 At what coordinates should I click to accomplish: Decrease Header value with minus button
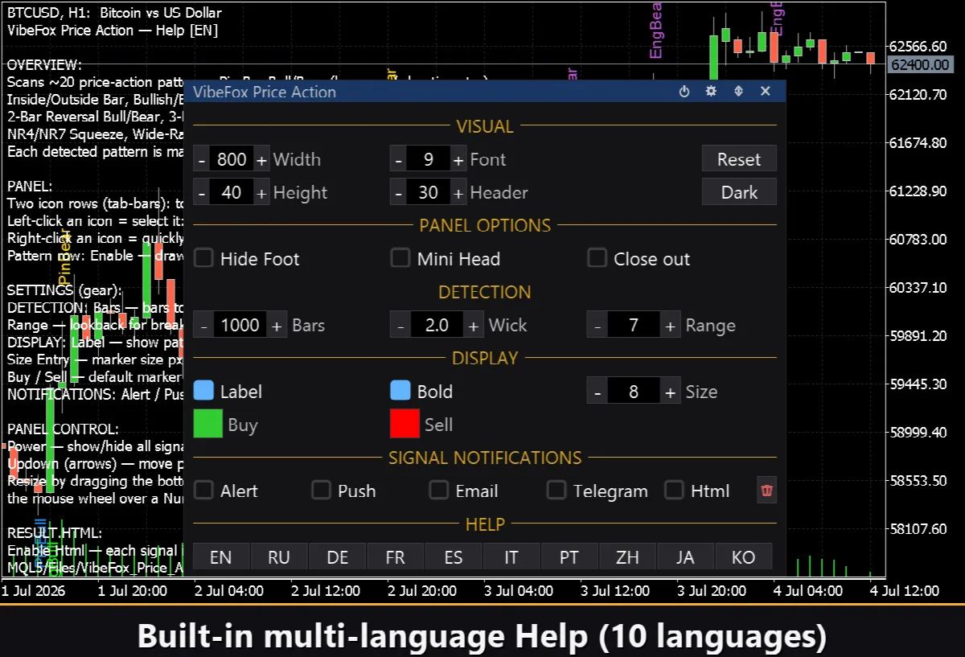(398, 192)
